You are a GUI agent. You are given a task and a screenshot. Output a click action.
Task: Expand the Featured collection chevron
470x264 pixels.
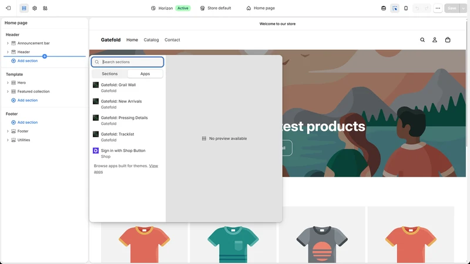point(8,92)
